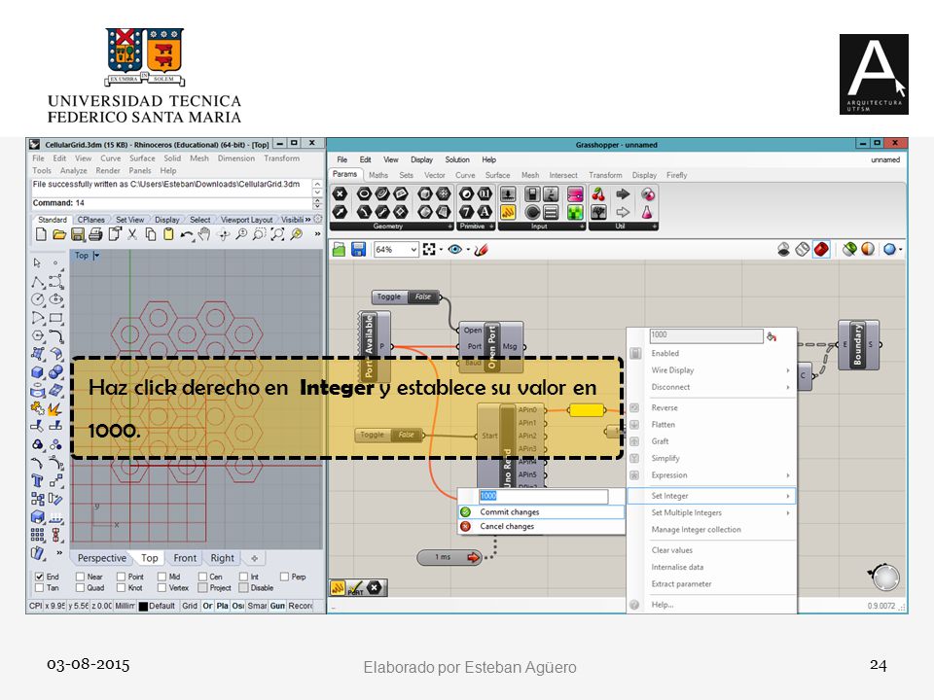
Task: Expand the Util panel in Grasshopper ribbon
Action: click(x=654, y=227)
